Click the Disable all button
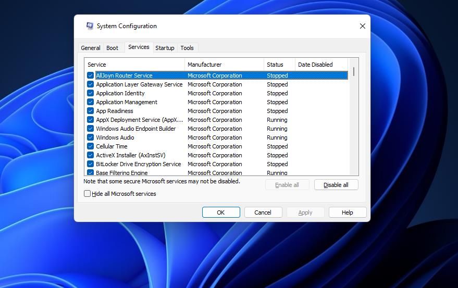This screenshot has height=288, width=458. [x=336, y=185]
